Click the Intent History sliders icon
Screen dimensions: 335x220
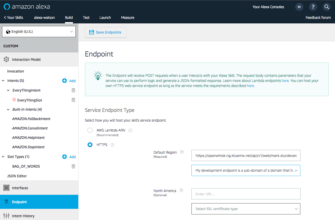tap(6, 216)
